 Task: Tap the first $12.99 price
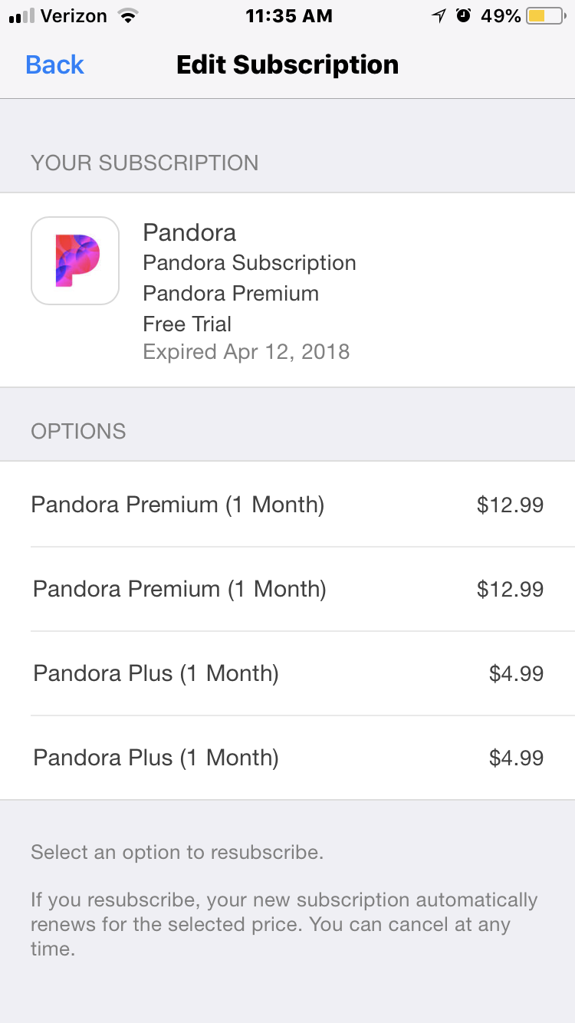point(510,505)
